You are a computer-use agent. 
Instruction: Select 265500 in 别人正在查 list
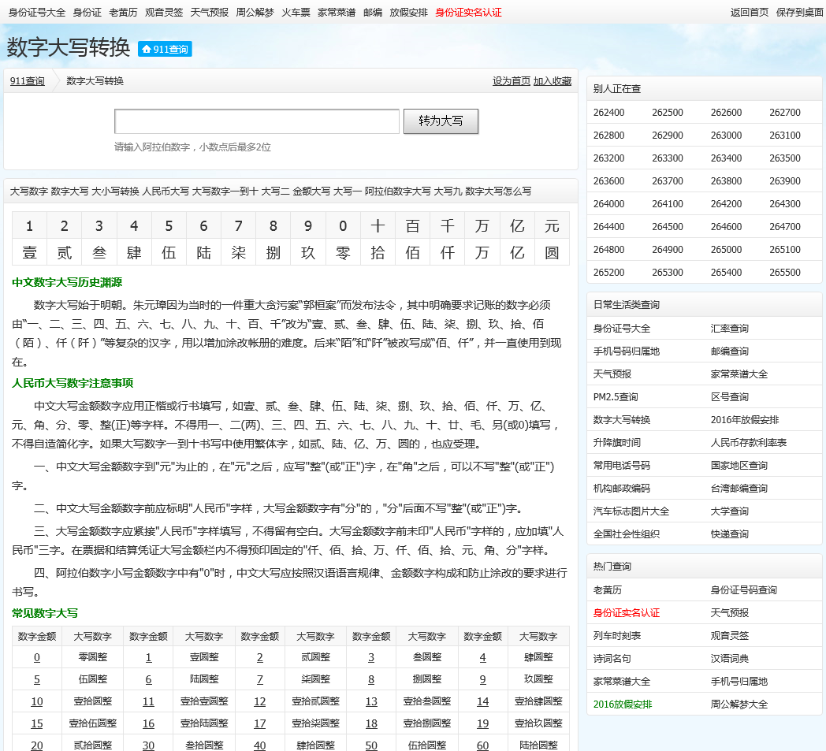(x=784, y=273)
